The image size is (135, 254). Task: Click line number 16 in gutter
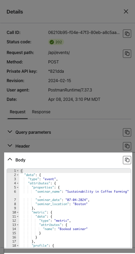(x=14, y=237)
